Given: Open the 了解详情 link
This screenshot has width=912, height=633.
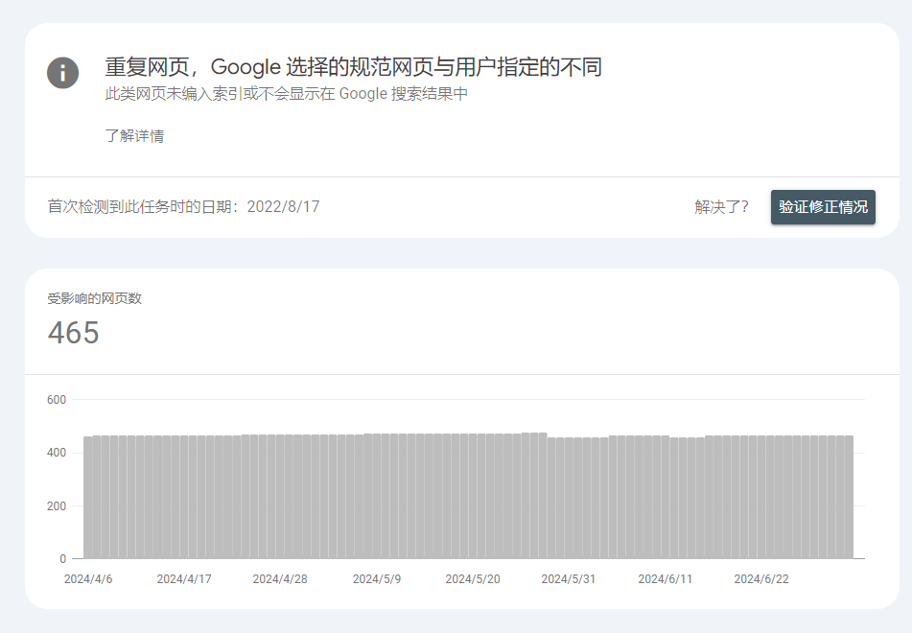Looking at the screenshot, I should point(134,135).
